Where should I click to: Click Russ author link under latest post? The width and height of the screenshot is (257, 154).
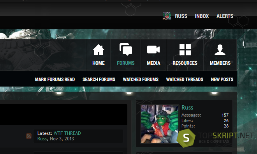(x=42, y=139)
